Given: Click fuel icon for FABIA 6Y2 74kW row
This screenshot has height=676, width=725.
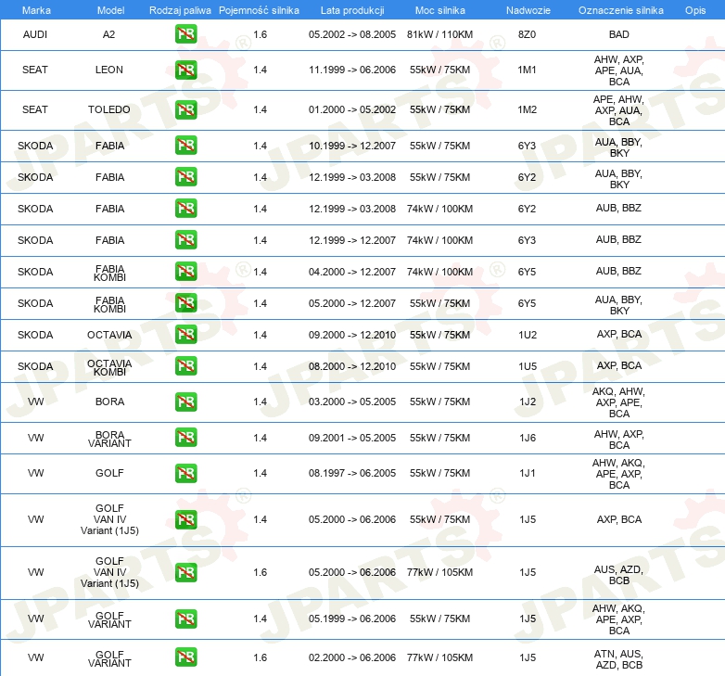Looking at the screenshot, I should click(x=185, y=209).
